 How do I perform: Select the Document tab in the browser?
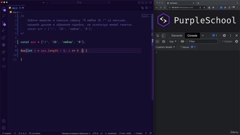tap(180, 3)
